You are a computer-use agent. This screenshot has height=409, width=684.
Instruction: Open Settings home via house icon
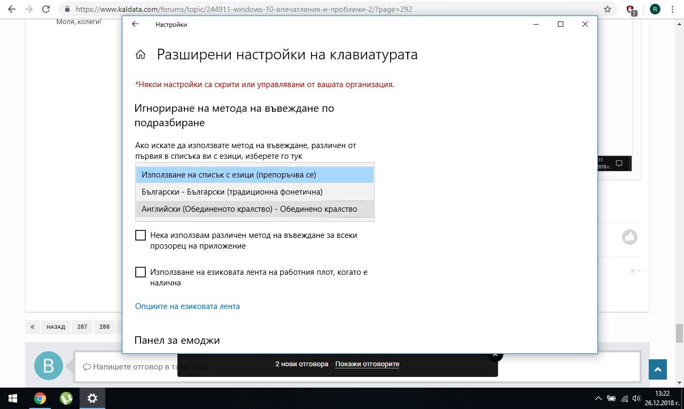point(141,55)
